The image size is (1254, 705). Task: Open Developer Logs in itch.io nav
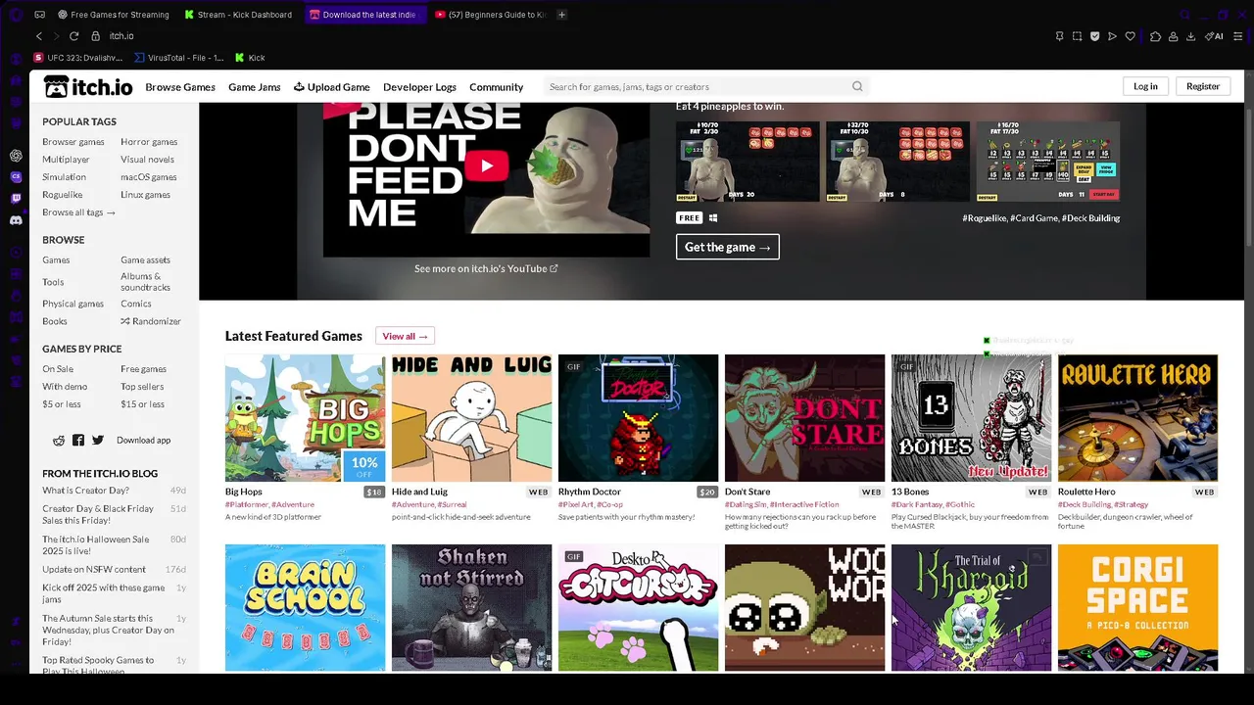pyautogui.click(x=419, y=87)
